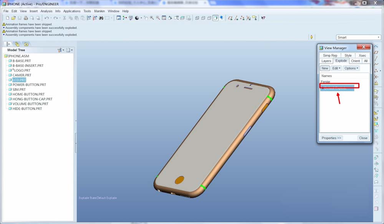This screenshot has width=384, height=224.
Task: Click the datum plane icon in right toolbar
Action: coord(376,52)
